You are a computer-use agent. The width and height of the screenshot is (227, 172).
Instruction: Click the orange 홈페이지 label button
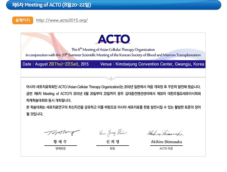(x=23, y=20)
